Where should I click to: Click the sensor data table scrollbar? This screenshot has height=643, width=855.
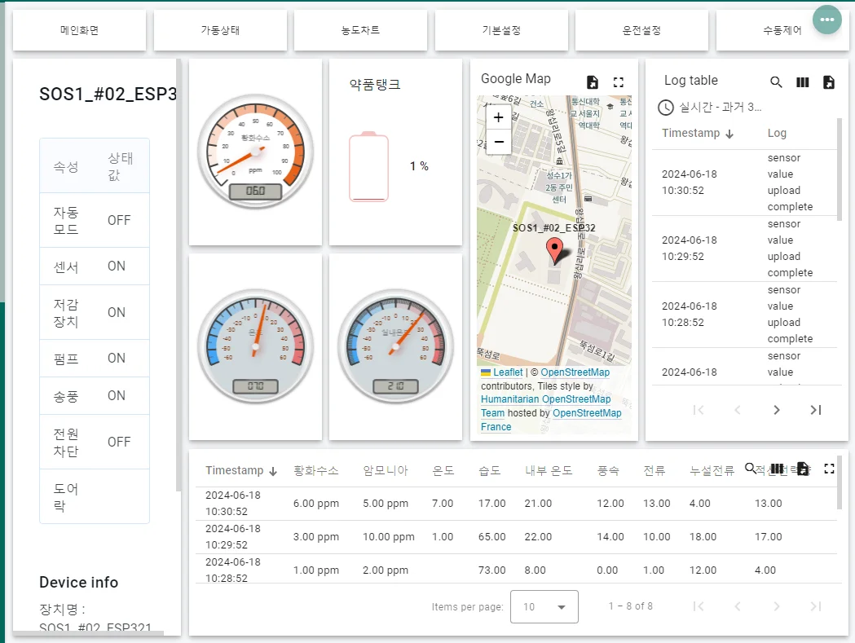(x=840, y=482)
